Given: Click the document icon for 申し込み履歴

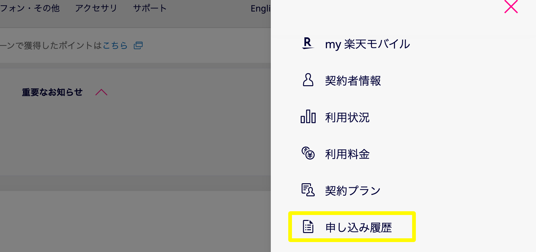Looking at the screenshot, I should tap(308, 226).
